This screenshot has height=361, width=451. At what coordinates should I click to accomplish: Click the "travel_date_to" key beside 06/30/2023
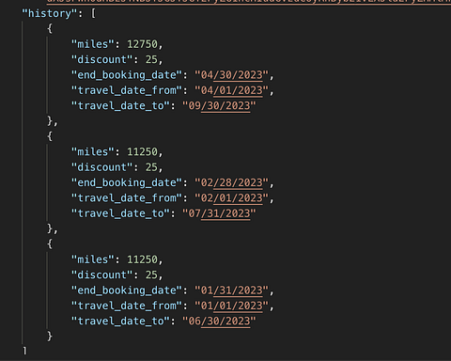[x=120, y=322]
